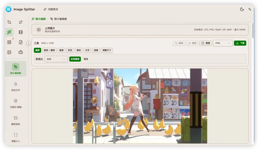Screen dimensions: 259x150
Task: Open the 翻转旋转 flip rotate tool
Action: [16, 120]
